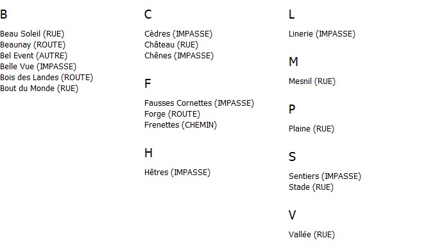Open Mesnil (RUE) entry
This screenshot has width=433, height=245.
(x=312, y=81)
